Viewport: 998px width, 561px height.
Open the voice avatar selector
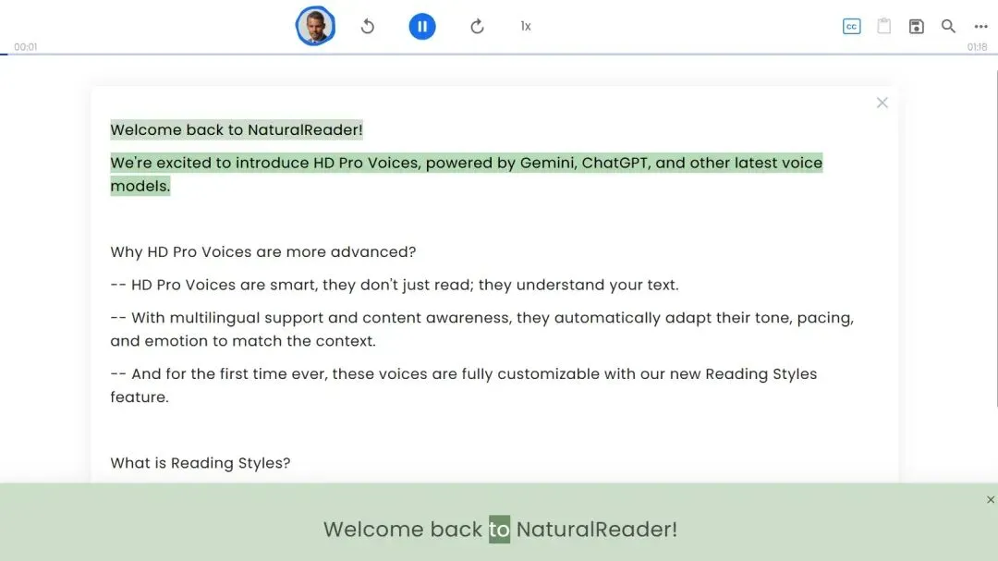coord(315,26)
